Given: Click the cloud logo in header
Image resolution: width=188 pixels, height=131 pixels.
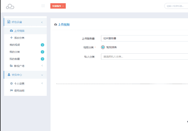Looking at the screenshot, I should (x=10, y=6).
